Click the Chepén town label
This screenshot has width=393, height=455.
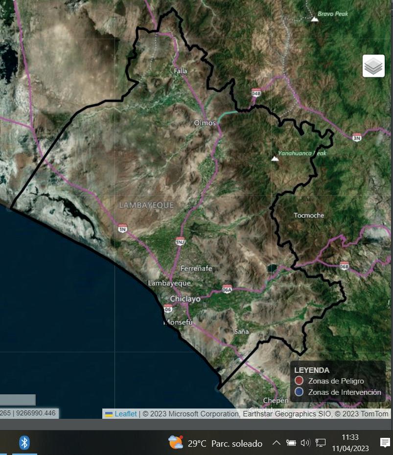(276, 400)
